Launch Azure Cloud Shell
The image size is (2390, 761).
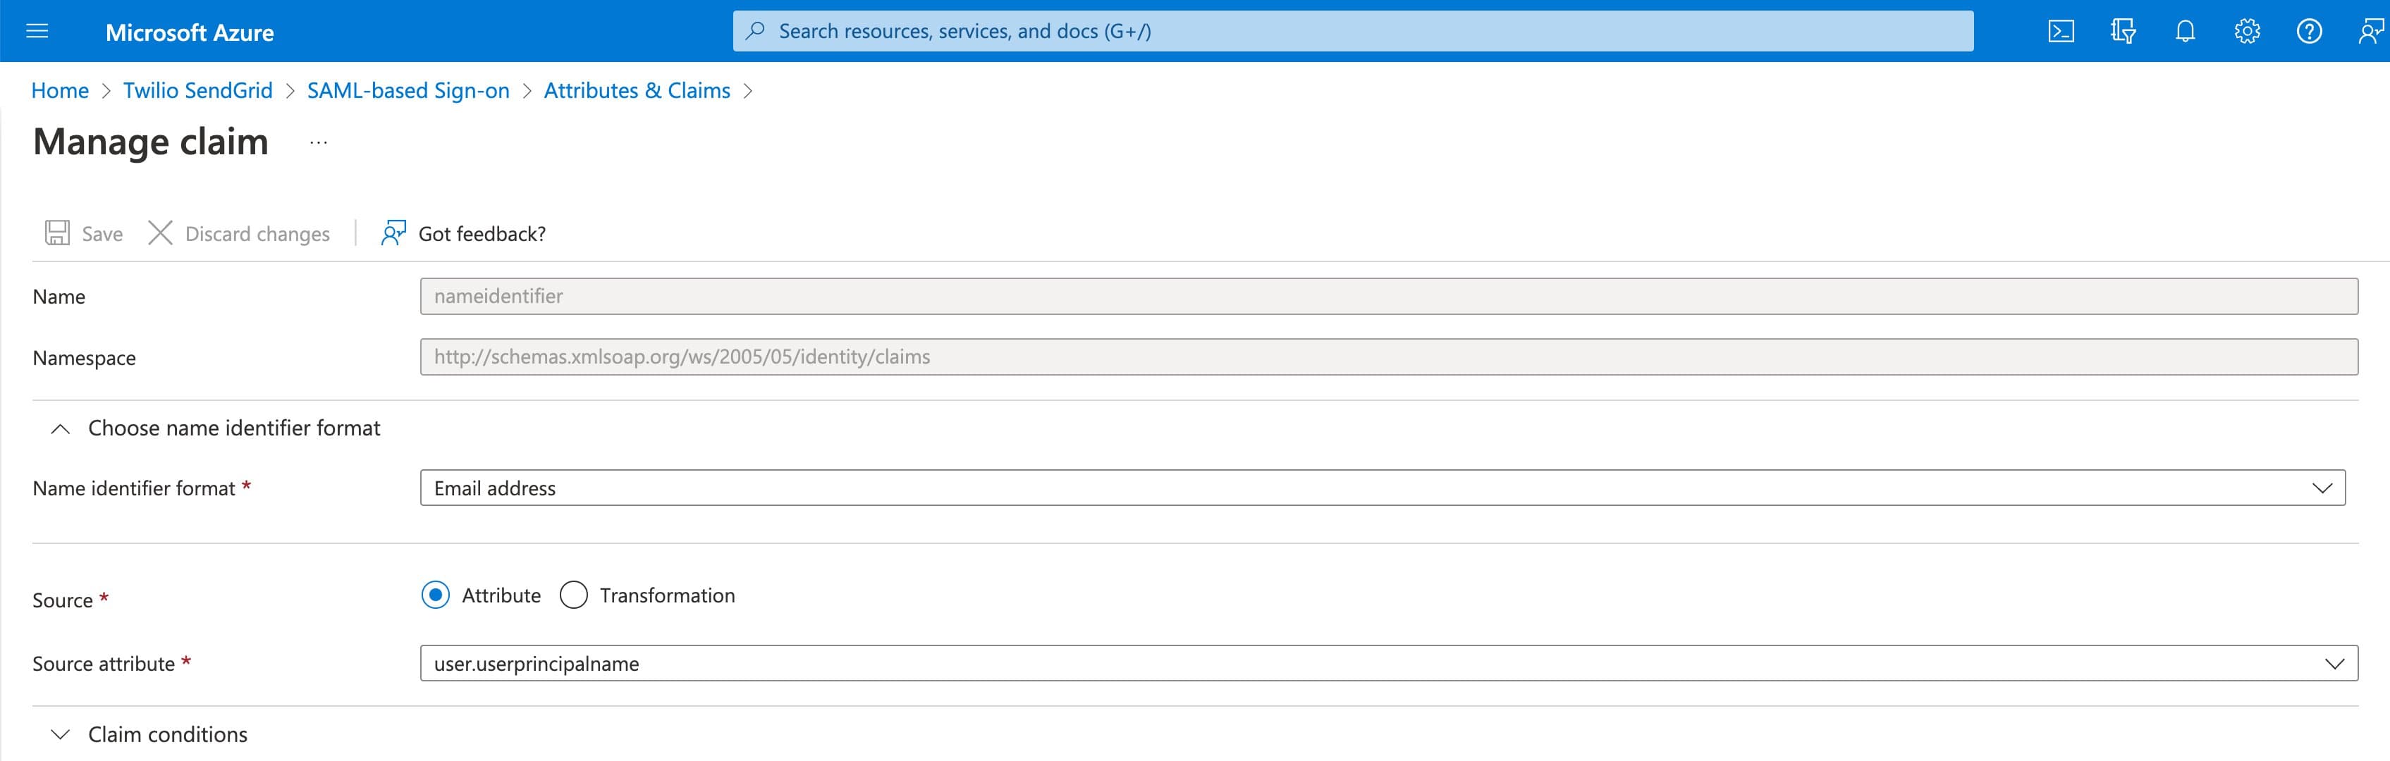click(x=2061, y=30)
